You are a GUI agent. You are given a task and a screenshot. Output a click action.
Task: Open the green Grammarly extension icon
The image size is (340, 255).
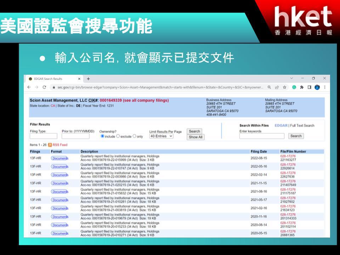(294, 87)
